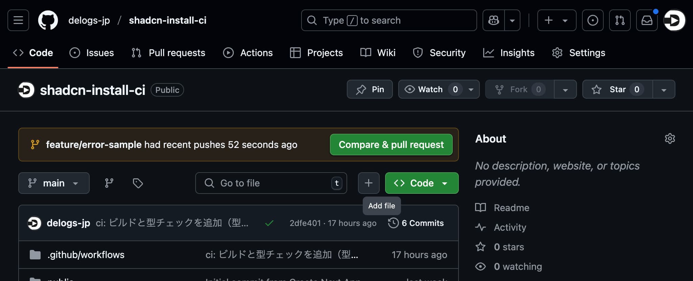Open the green Code dropdown button
693x281 pixels.
pyautogui.click(x=422, y=183)
